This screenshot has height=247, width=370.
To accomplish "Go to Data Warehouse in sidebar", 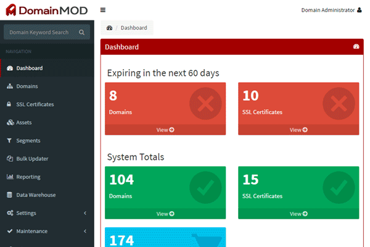I will coord(36,195).
